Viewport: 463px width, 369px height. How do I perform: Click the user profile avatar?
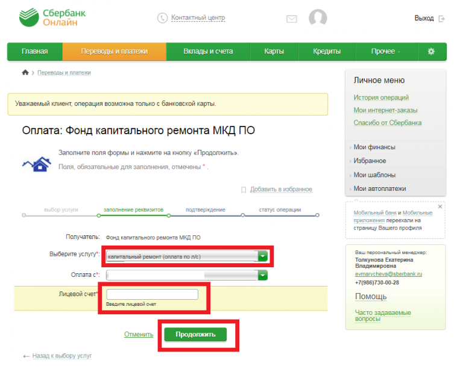318,19
